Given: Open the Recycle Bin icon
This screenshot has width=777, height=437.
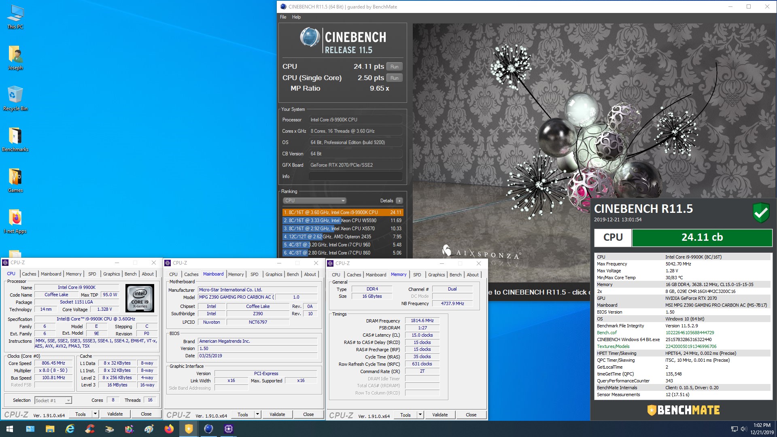Looking at the screenshot, I should (x=15, y=98).
